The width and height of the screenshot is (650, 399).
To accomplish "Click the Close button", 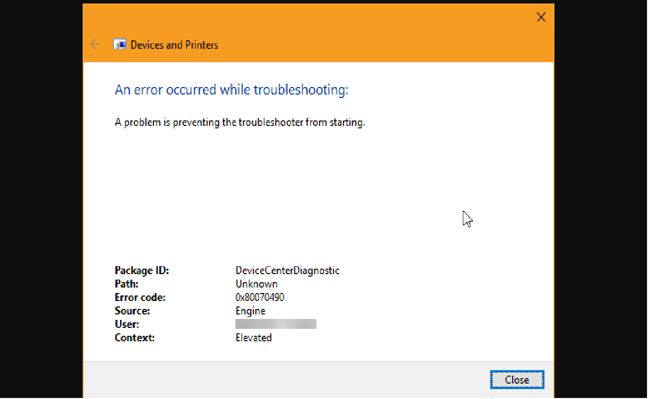I will [517, 379].
